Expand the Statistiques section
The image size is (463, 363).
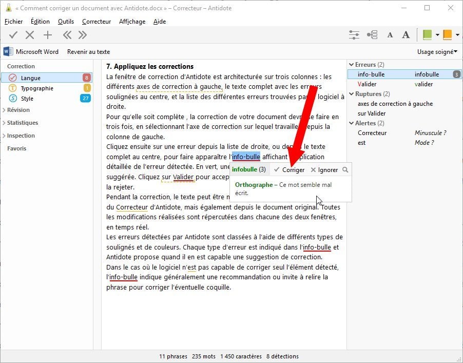coord(4,123)
